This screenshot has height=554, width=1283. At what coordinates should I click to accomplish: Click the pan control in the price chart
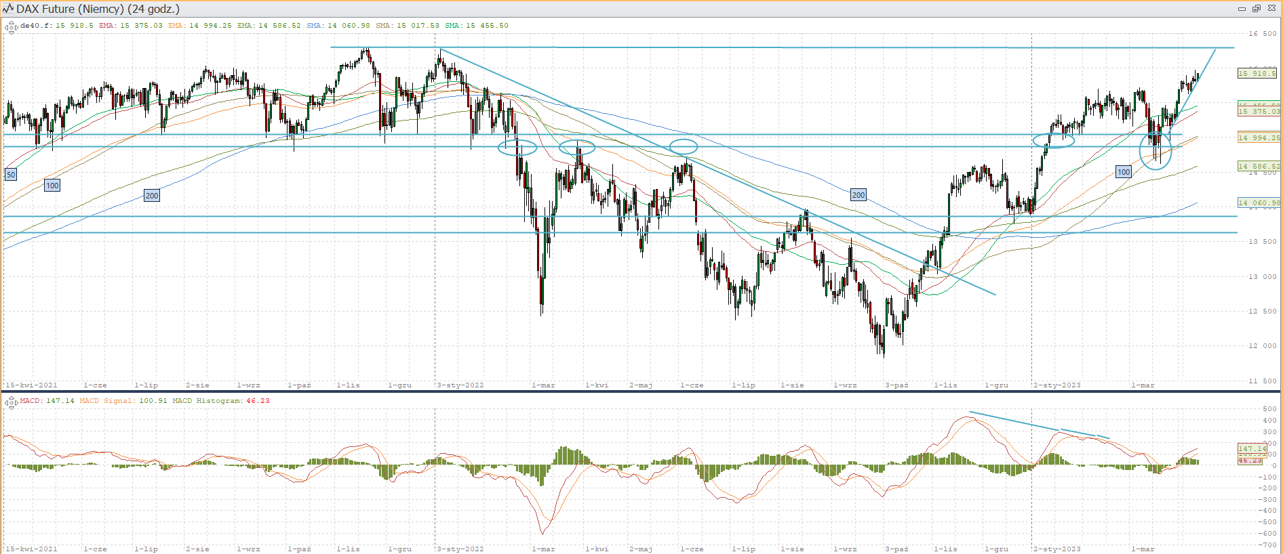(11, 27)
